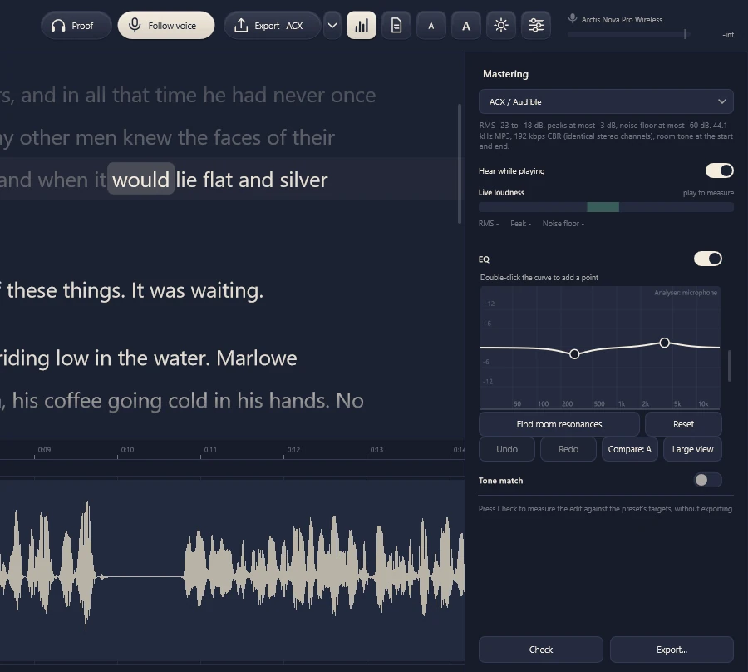Click the 0:13 timeline marker
The image size is (748, 672).
tap(376, 450)
